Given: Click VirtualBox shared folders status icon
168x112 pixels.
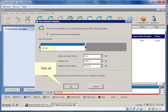Looking at the screenshot, I should pos(141,109).
